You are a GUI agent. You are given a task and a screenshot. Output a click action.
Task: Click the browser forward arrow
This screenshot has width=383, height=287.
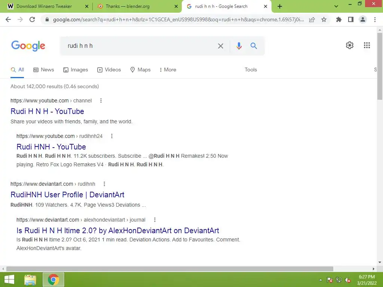tap(20, 19)
